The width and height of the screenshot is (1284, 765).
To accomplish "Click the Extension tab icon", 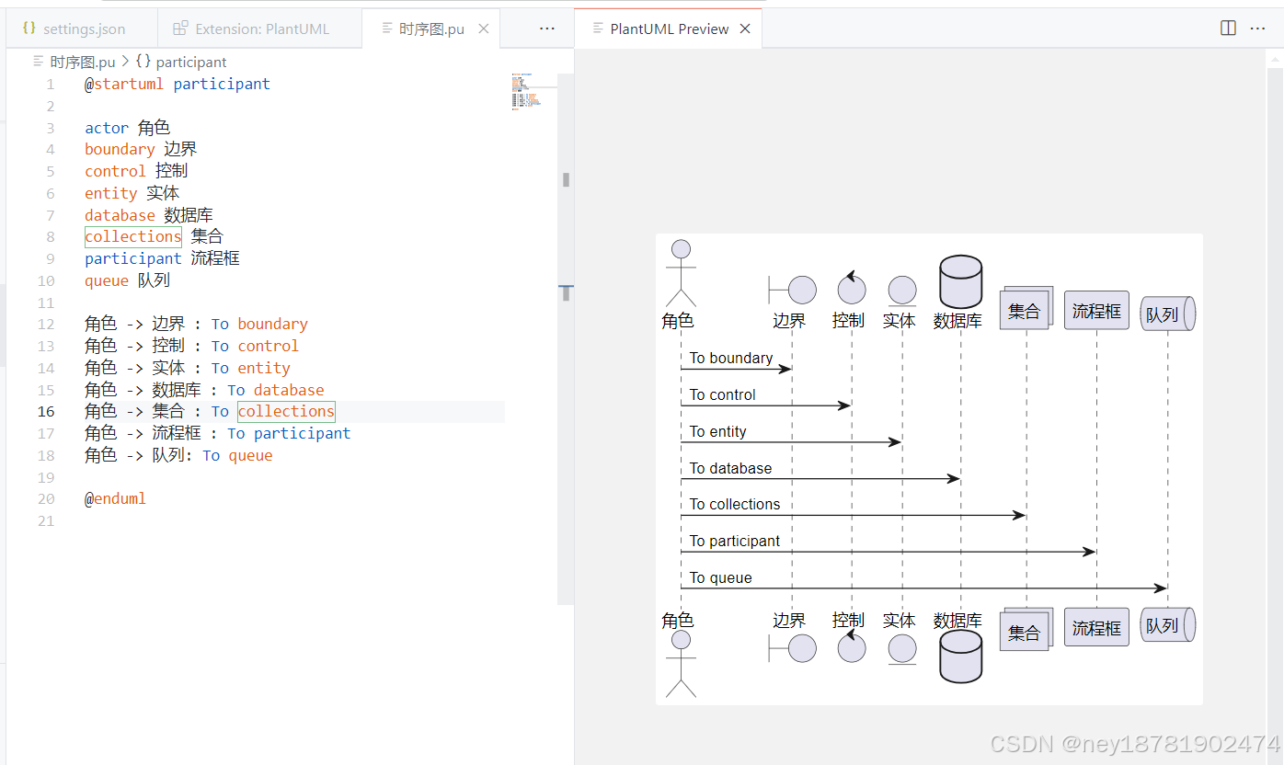I will 180,29.
